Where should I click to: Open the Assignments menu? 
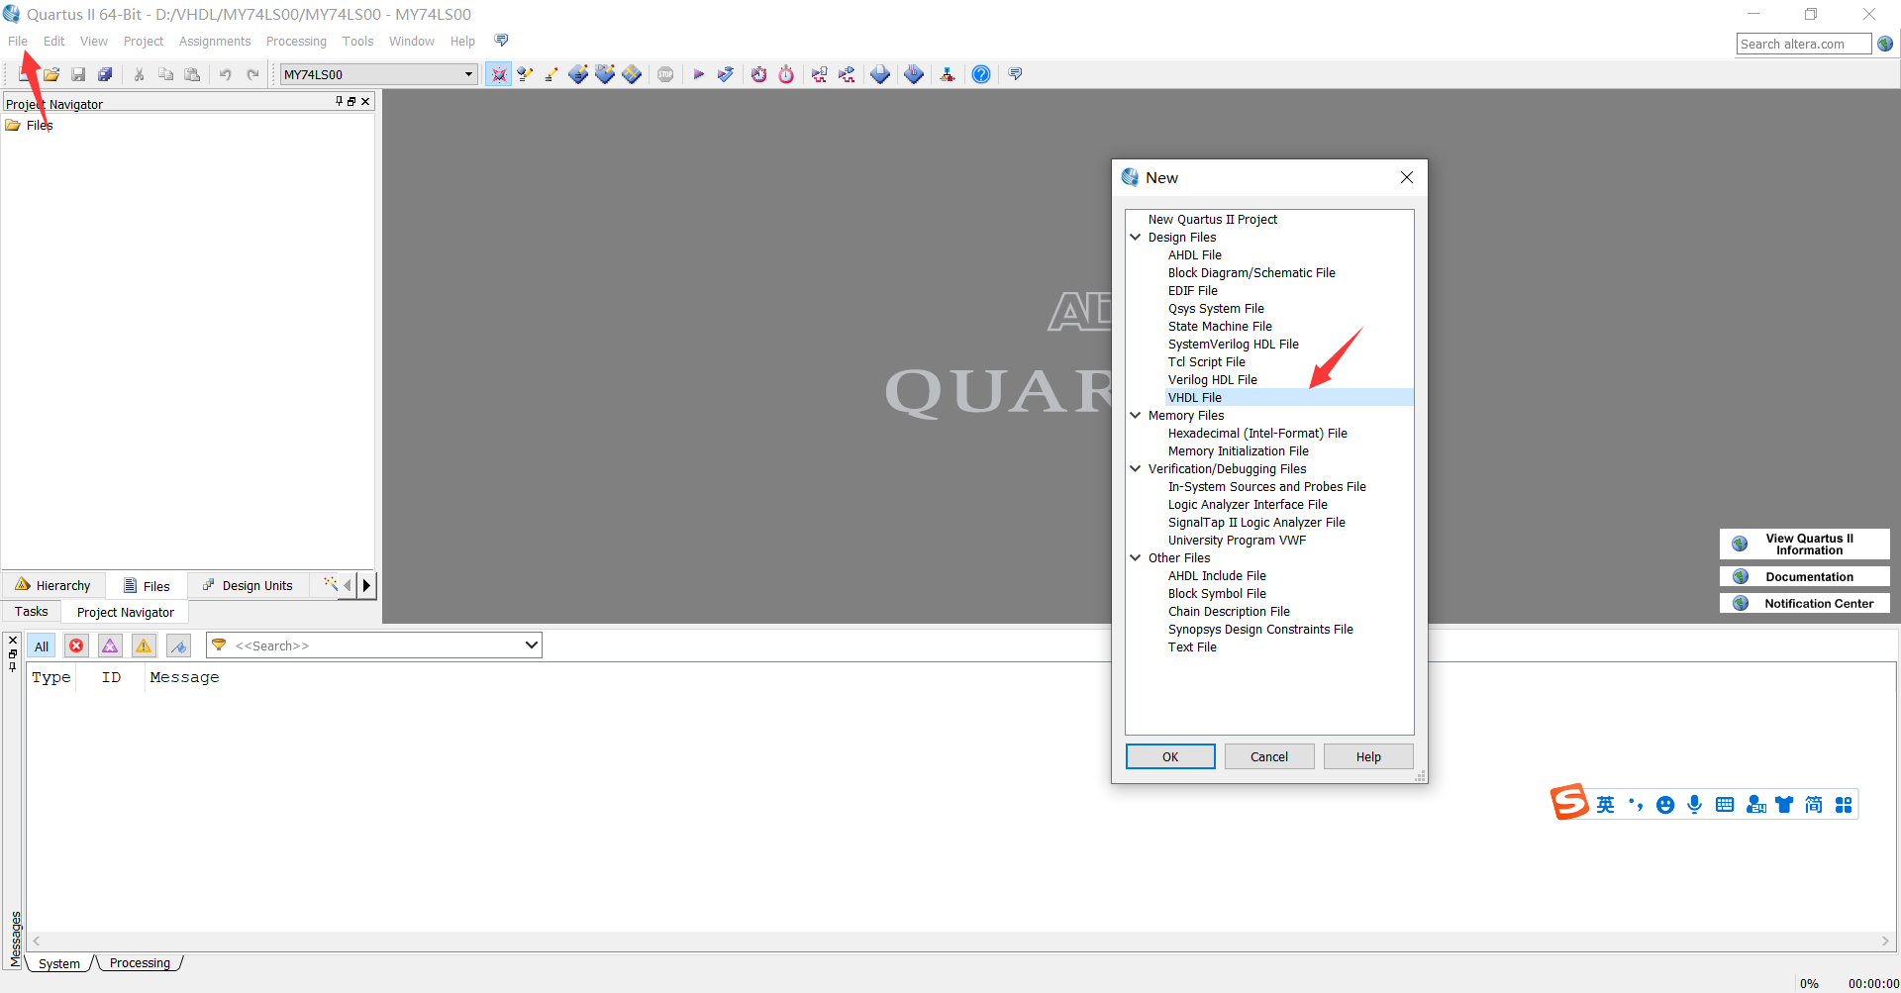pos(215,41)
